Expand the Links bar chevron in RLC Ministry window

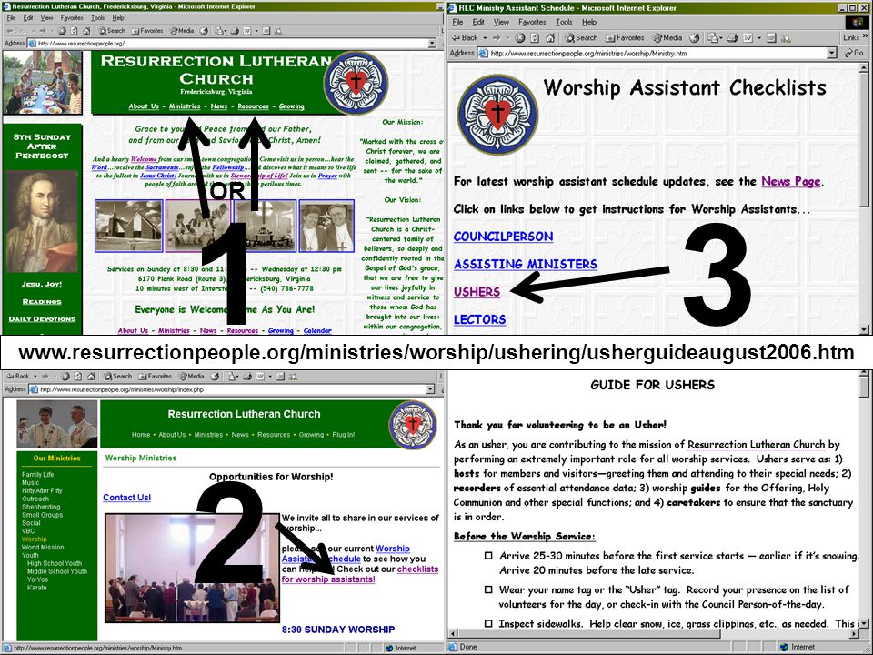pyautogui.click(x=865, y=36)
